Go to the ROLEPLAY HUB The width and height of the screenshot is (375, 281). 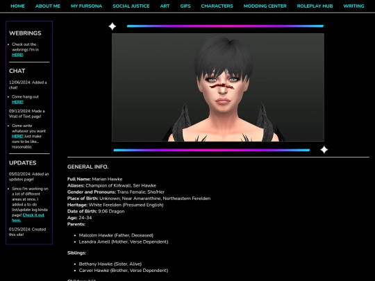[x=315, y=6]
